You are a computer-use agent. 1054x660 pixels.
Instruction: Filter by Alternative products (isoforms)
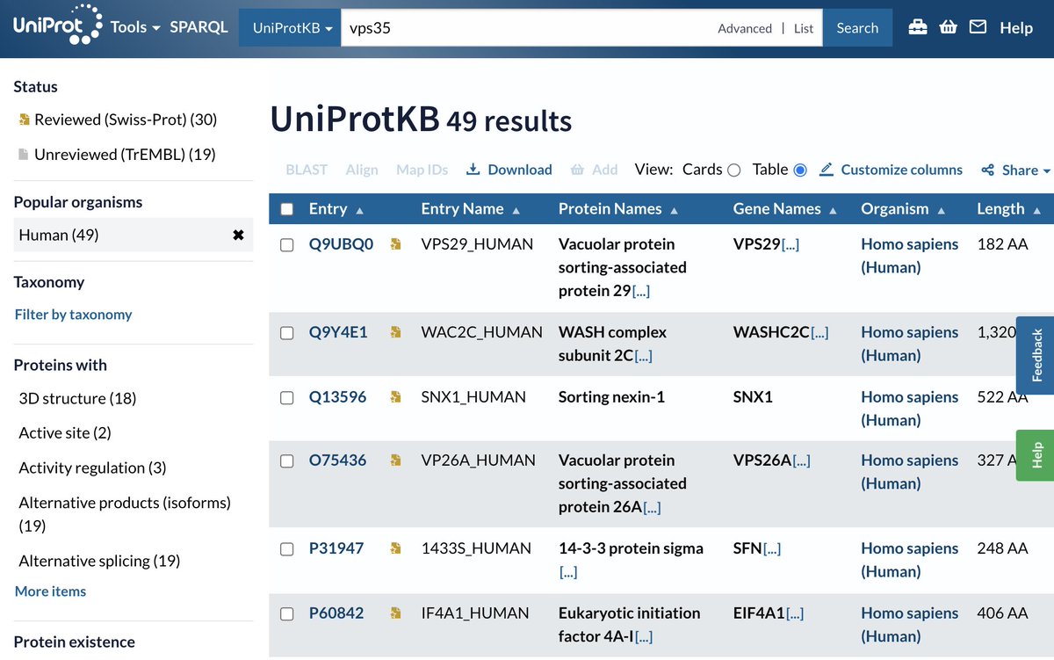click(125, 514)
